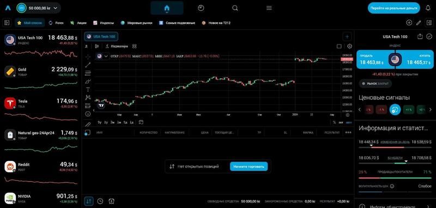Open the date range calendar picker
Screen dimensions: 436x208
(141, 122)
